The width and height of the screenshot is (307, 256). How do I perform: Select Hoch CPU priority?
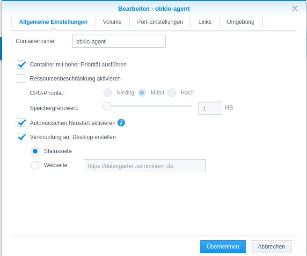pos(172,93)
